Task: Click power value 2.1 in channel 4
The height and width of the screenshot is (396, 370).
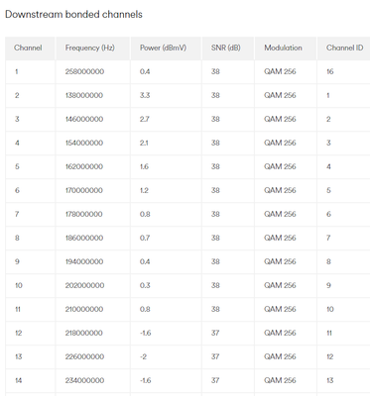Action: coord(144,143)
